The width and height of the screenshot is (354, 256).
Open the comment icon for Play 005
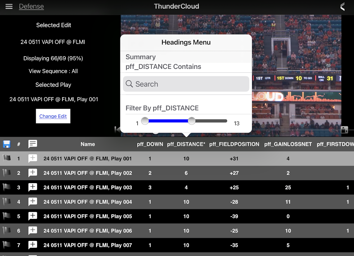32,216
